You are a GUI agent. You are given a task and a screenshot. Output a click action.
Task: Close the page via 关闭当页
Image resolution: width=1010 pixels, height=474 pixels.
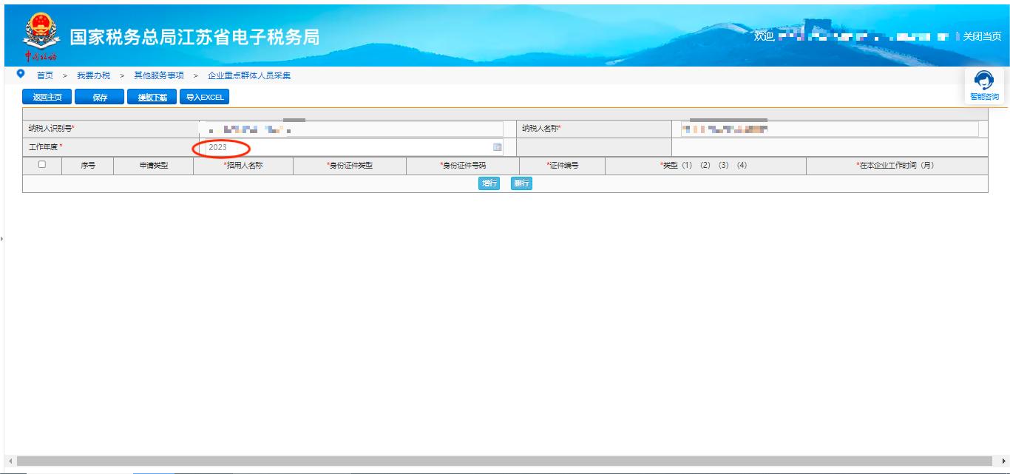click(x=982, y=36)
